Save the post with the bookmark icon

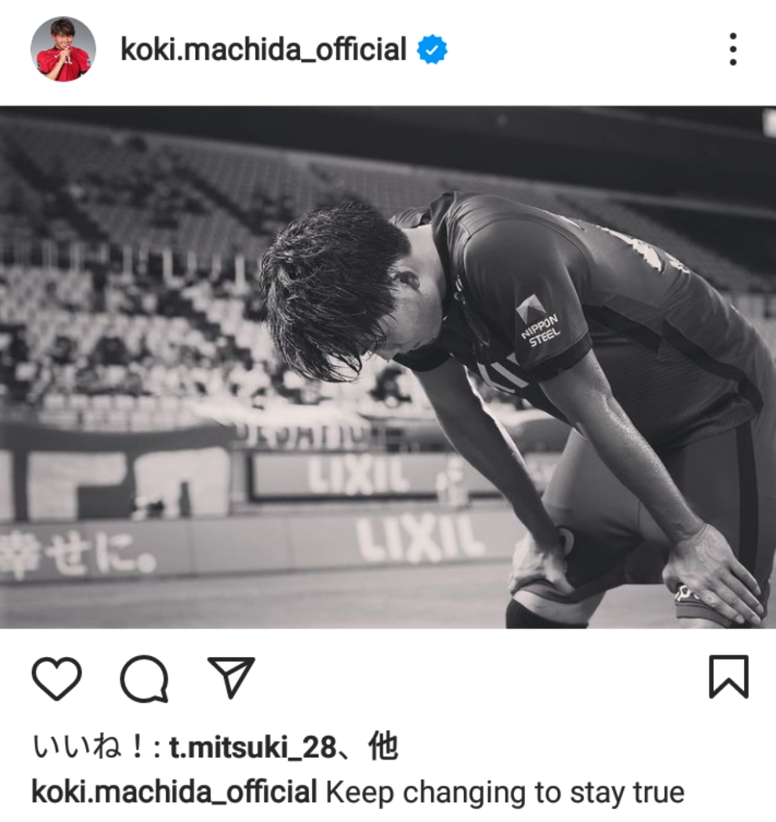729,676
